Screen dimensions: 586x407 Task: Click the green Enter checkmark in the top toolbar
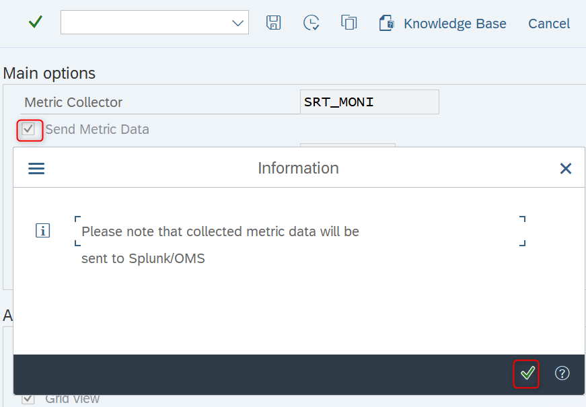(36, 22)
